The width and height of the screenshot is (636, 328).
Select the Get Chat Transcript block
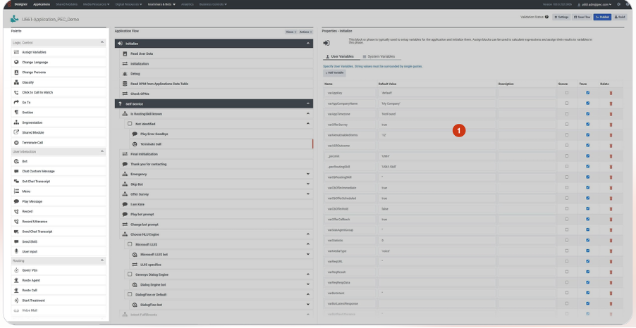[x=59, y=182]
